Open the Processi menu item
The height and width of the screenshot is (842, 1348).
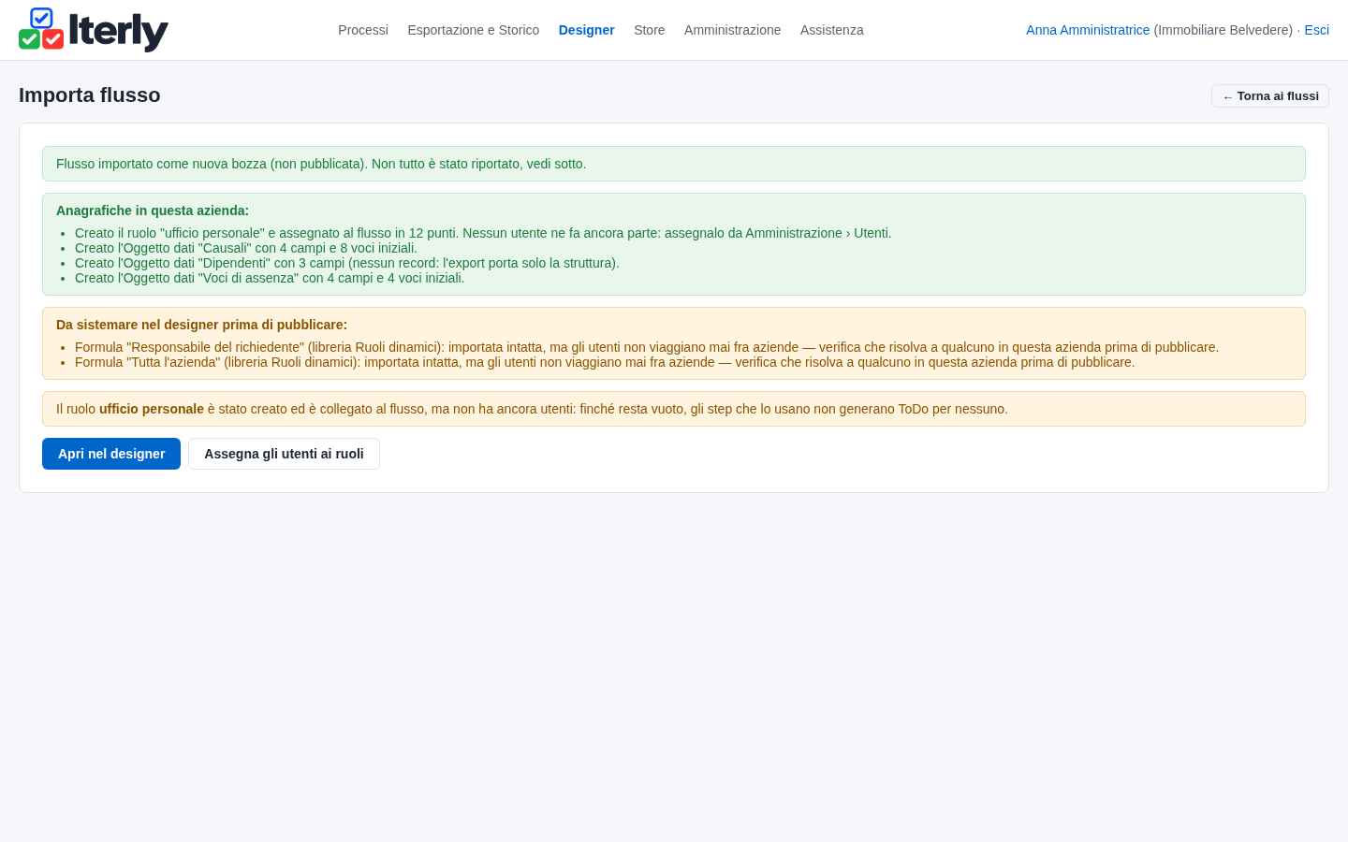coord(363,30)
